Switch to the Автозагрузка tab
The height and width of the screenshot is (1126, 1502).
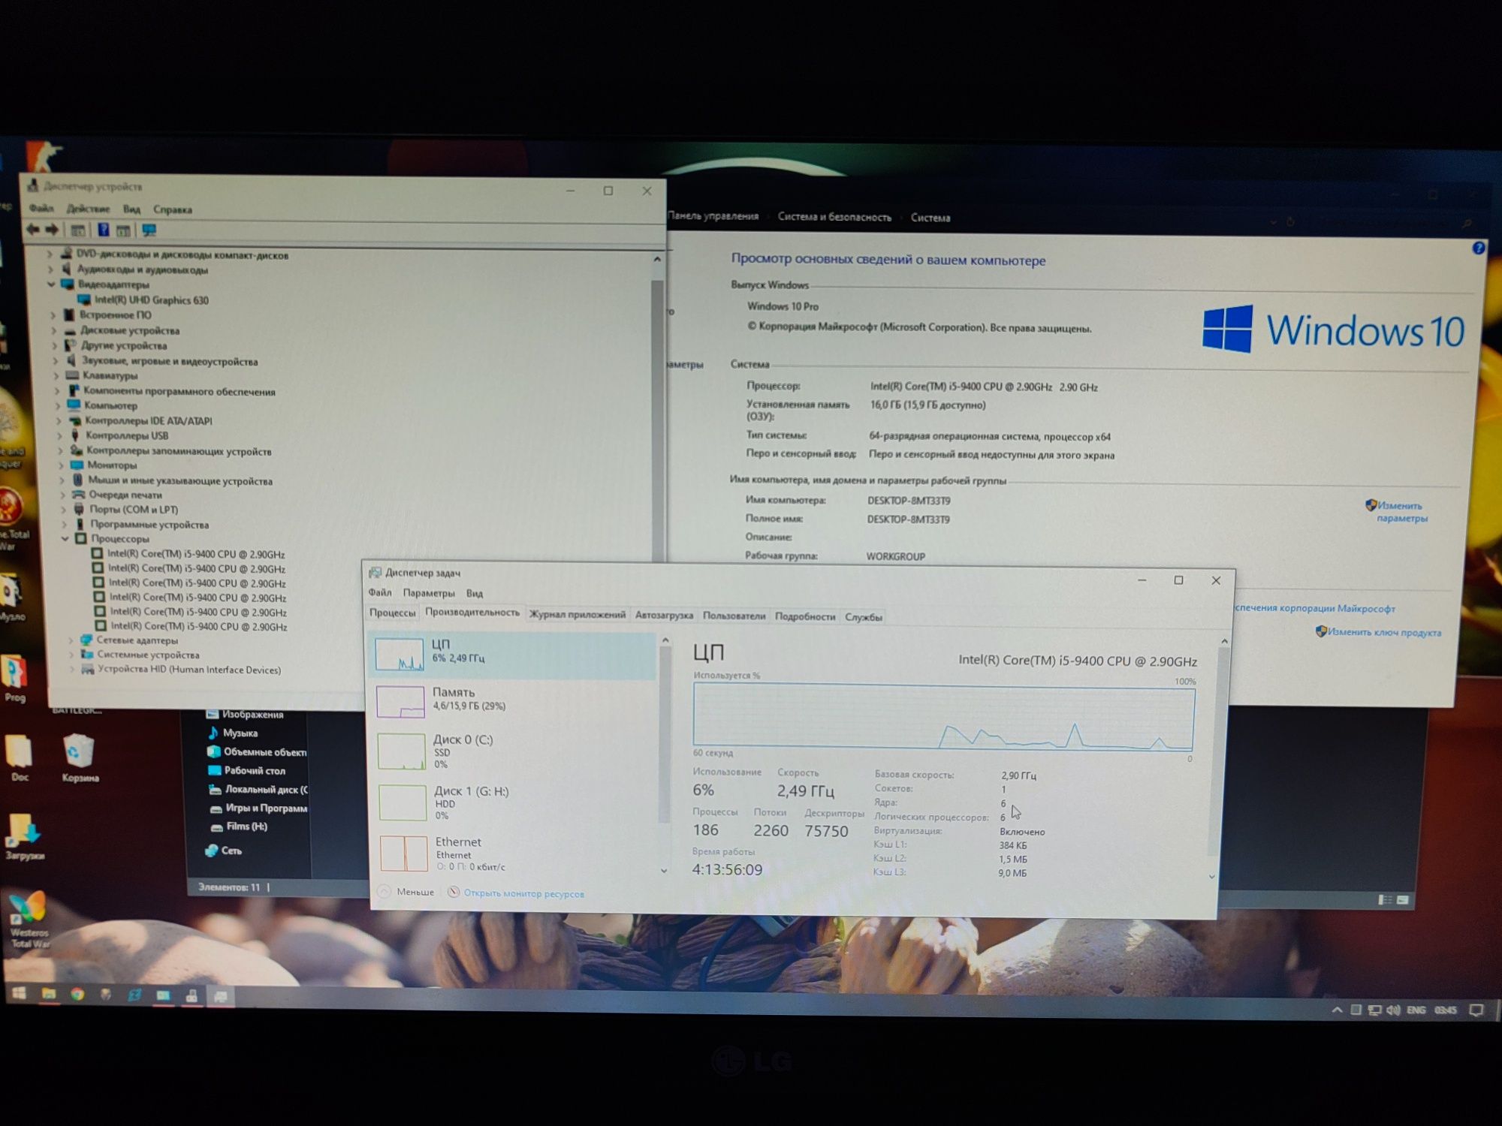pos(664,615)
